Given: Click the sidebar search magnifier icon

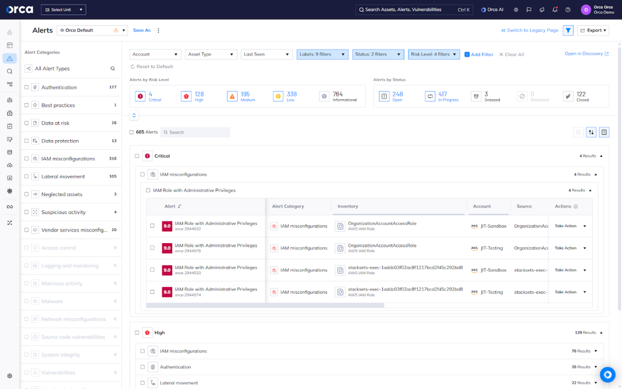Looking at the screenshot, I should (x=10, y=71).
